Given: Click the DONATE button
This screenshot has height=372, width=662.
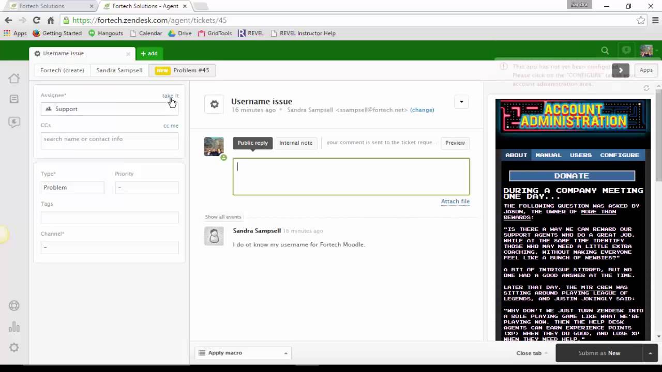Looking at the screenshot, I should [572, 176].
